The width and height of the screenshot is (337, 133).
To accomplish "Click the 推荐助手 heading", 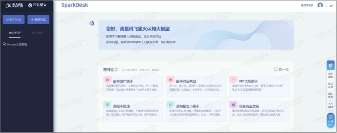I will click(x=110, y=70).
